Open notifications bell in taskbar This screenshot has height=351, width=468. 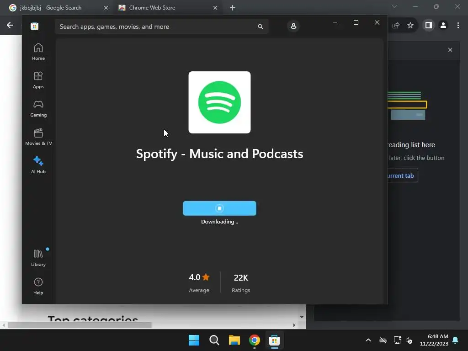456,340
